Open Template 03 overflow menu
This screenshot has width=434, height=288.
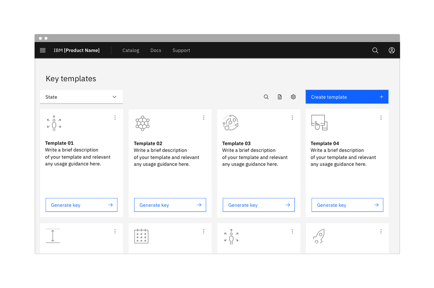click(x=292, y=118)
